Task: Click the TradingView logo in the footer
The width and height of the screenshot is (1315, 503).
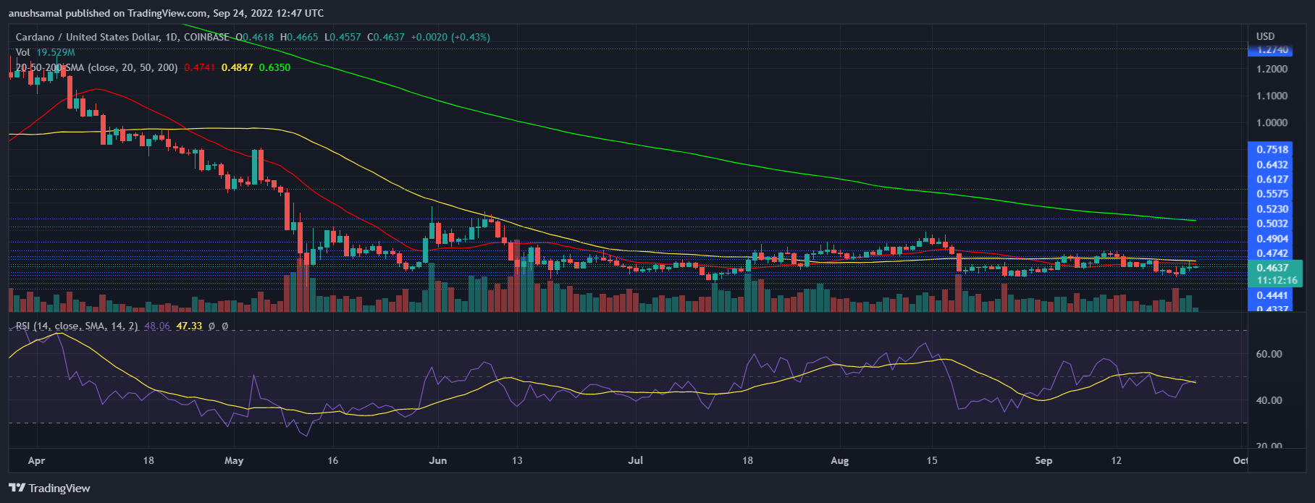Action: [50, 488]
